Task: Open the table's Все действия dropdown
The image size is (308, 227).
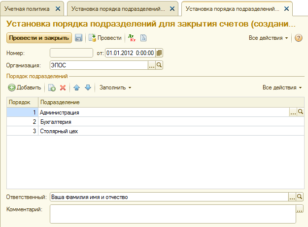Action: [282, 87]
